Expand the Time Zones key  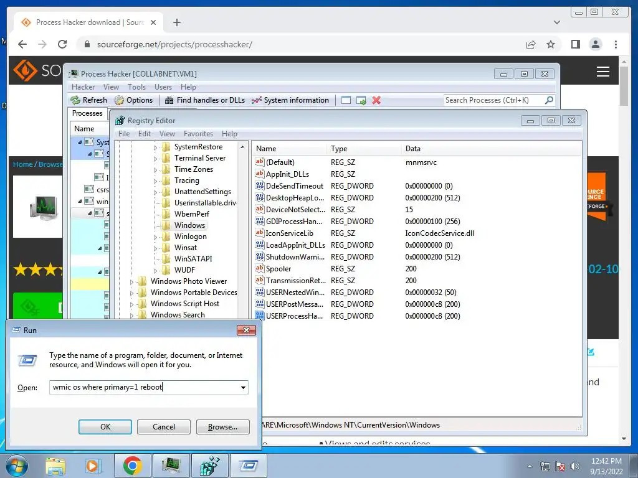point(155,170)
